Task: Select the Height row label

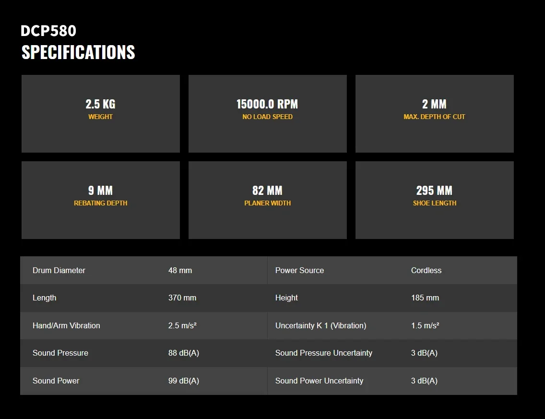Action: 286,298
